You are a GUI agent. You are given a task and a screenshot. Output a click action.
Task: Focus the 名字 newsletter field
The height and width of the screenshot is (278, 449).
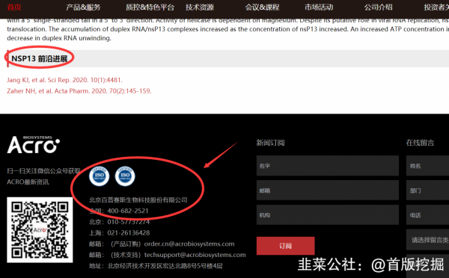point(328,166)
